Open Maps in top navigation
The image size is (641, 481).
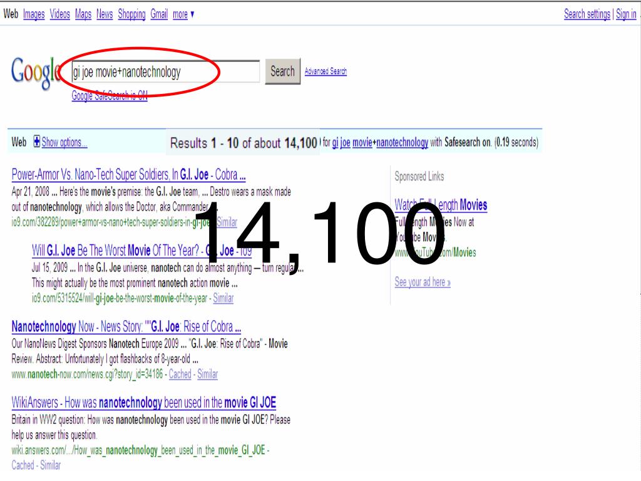tap(83, 14)
